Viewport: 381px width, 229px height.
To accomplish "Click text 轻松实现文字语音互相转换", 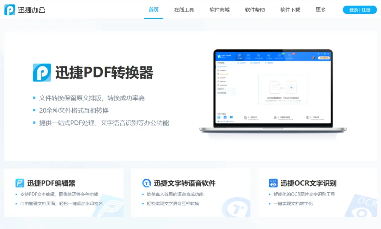I will [173, 204].
